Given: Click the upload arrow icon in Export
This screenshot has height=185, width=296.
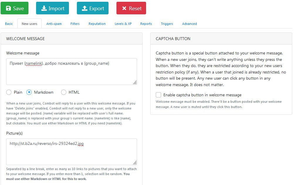Looking at the screenshot, I should 84,8.
